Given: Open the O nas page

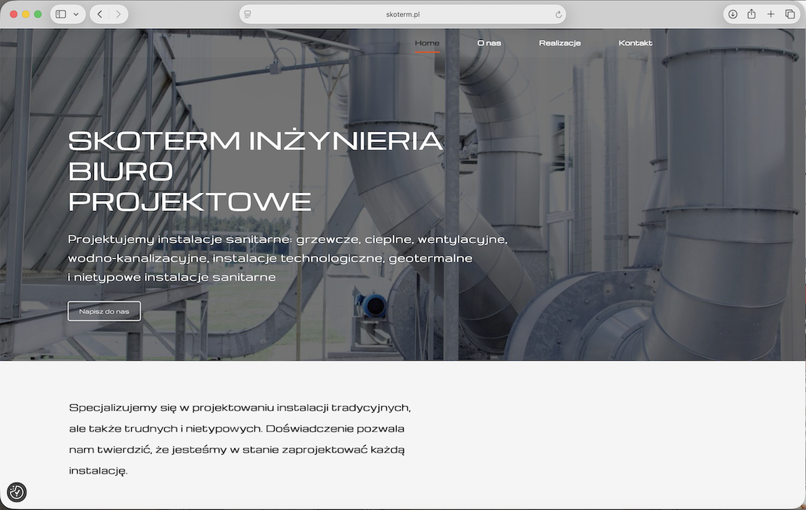Looking at the screenshot, I should 489,43.
